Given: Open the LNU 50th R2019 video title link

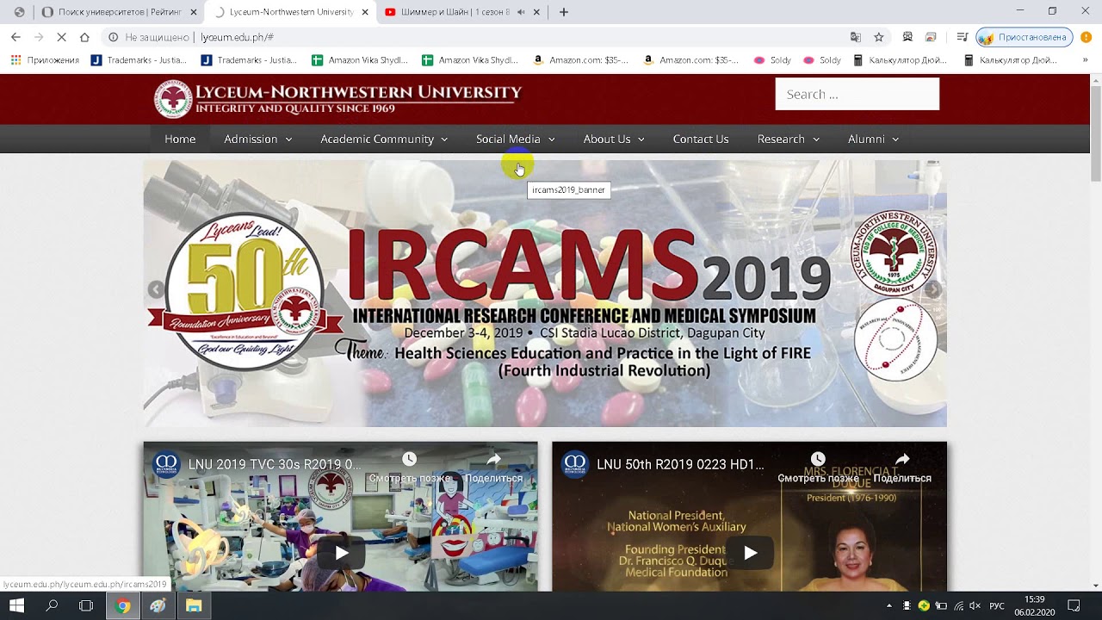Looking at the screenshot, I should click(x=680, y=464).
